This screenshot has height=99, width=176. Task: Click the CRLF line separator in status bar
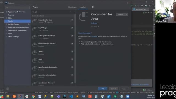41,93
